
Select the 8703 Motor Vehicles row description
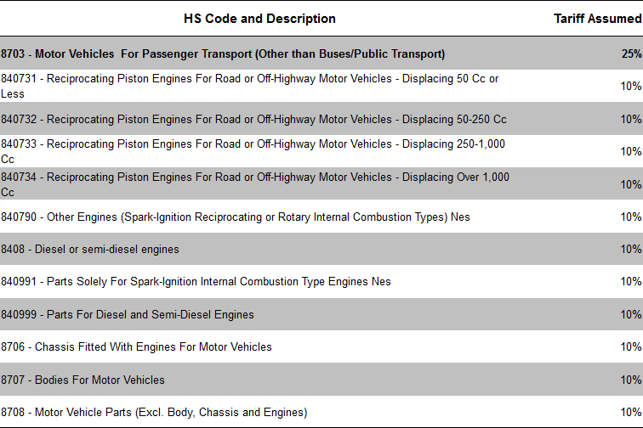point(223,53)
